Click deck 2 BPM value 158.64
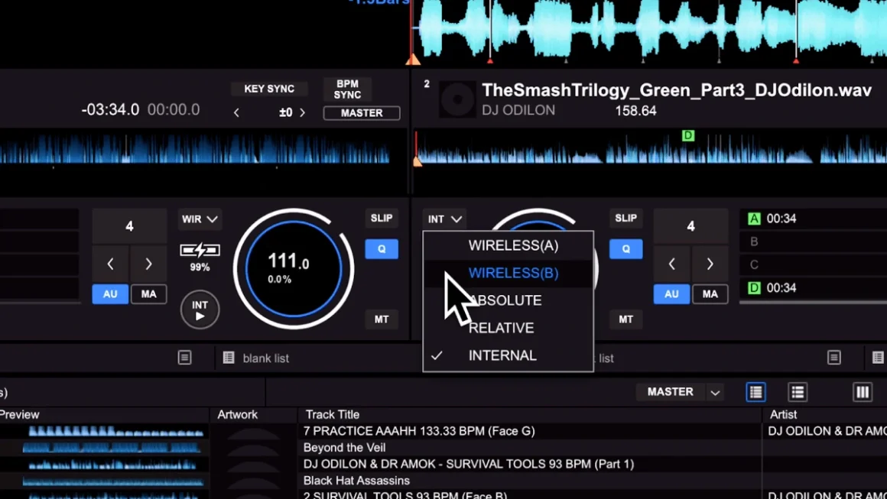Viewport: 887px width, 499px height. 636,111
